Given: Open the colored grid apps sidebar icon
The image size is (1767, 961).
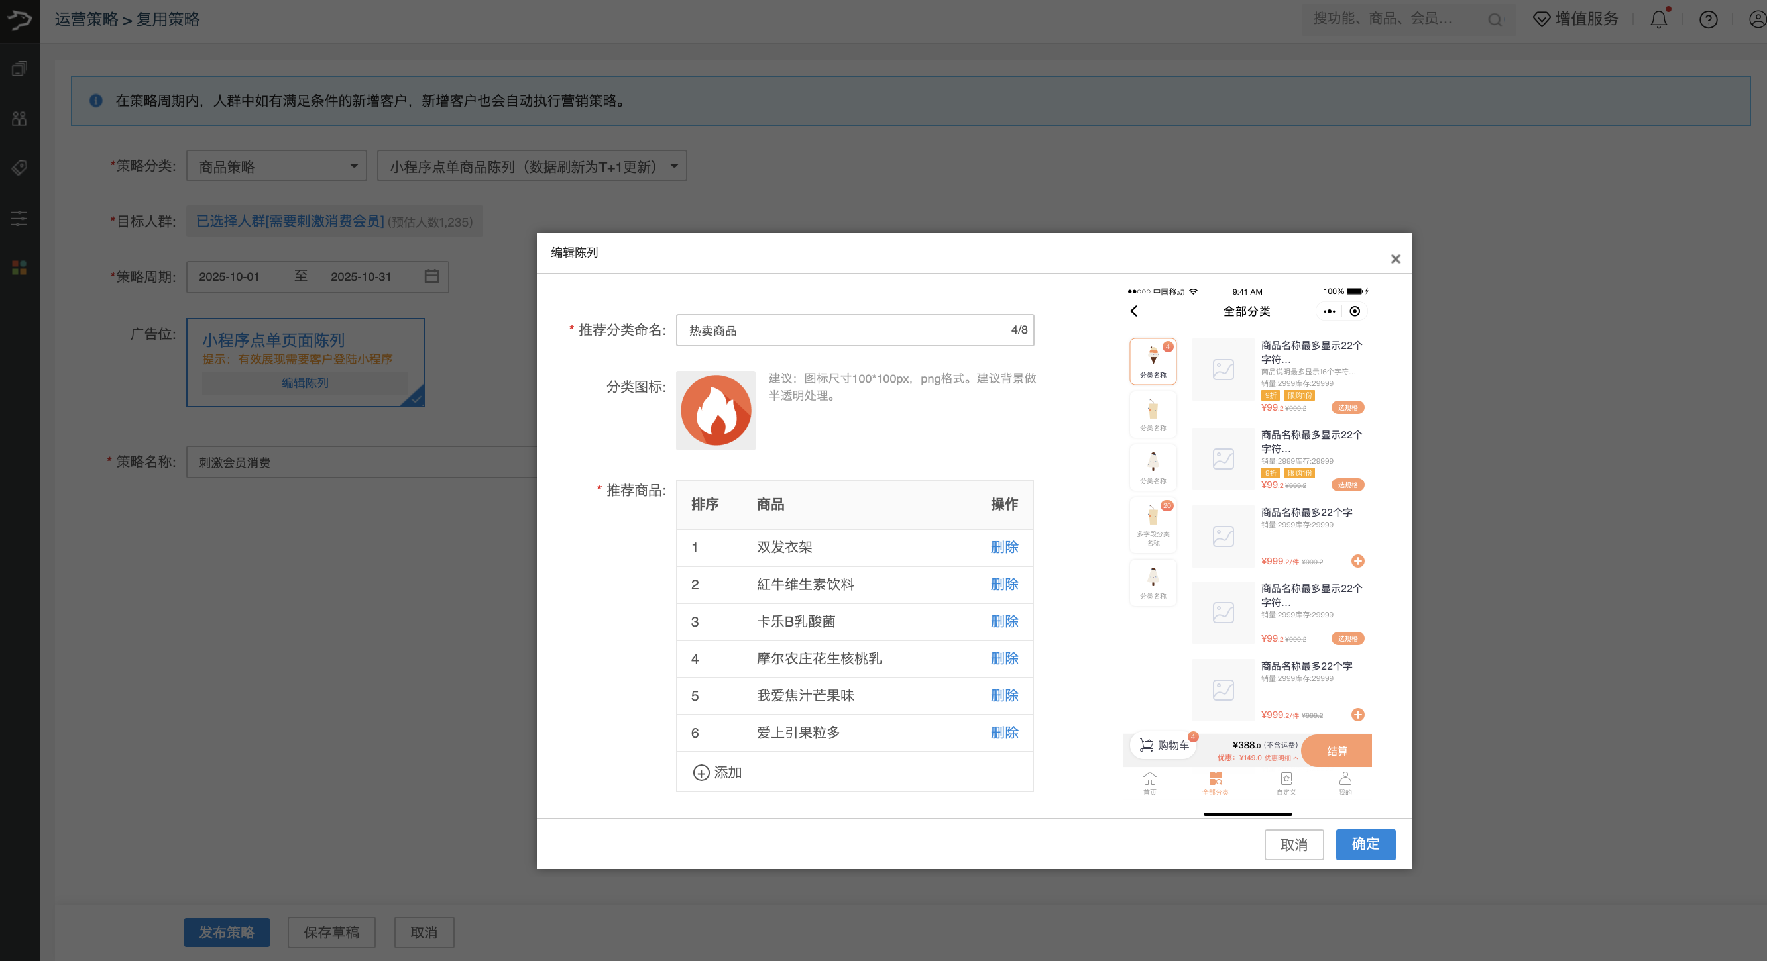Looking at the screenshot, I should [x=19, y=268].
